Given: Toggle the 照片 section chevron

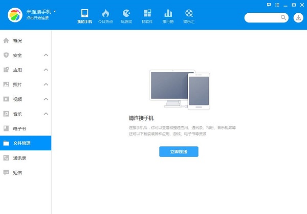Looking at the screenshot, I should coord(46,85).
